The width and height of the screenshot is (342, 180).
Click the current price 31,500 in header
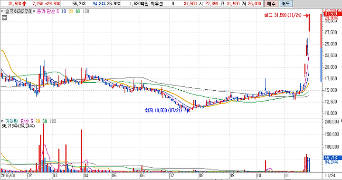(x=15, y=3)
